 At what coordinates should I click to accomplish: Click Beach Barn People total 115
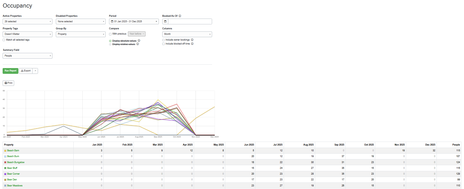pos(458,151)
